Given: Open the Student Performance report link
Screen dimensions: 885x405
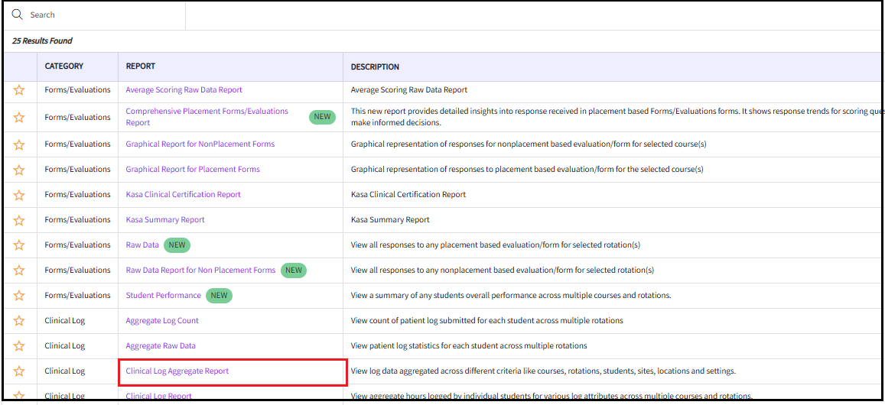Looking at the screenshot, I should [163, 296].
